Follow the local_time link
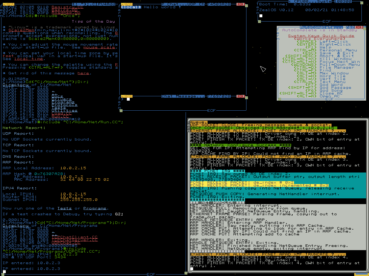The width and height of the screenshot is (369, 276). point(28,59)
